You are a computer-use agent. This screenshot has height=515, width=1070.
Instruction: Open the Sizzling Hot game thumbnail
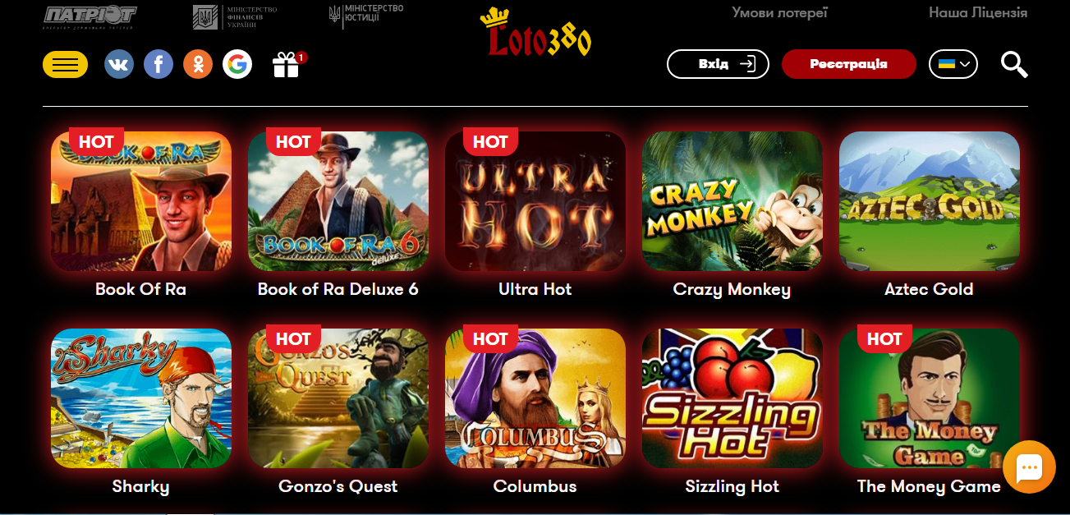coord(732,398)
